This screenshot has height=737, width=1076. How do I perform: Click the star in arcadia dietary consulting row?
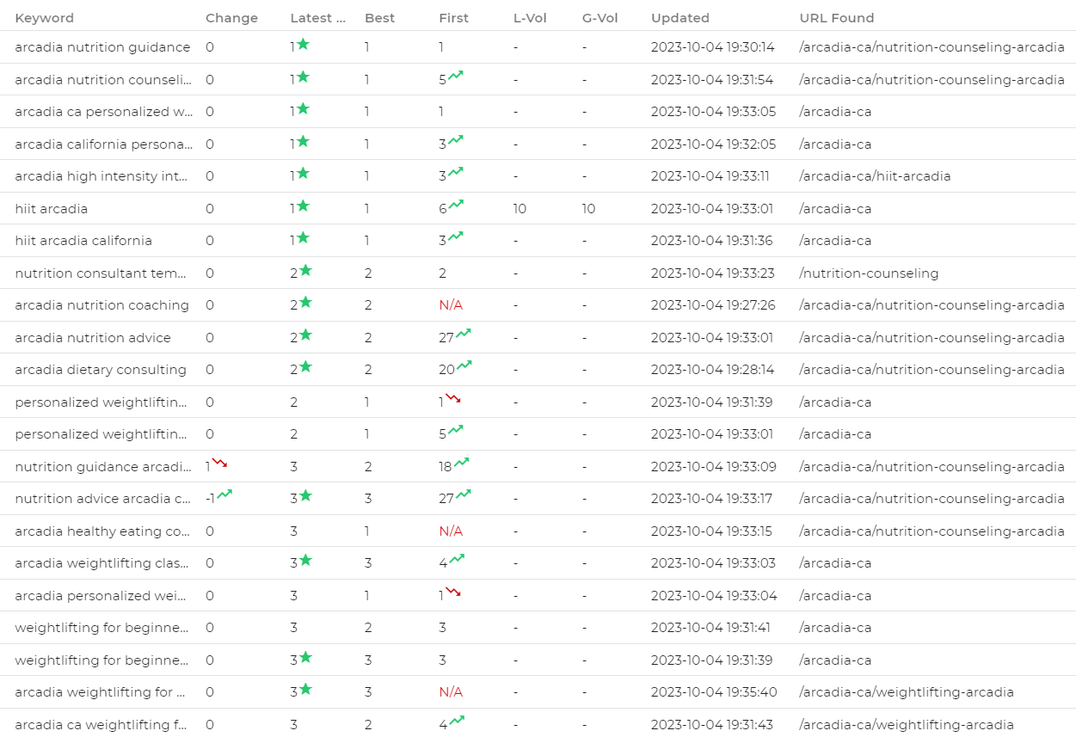(305, 367)
